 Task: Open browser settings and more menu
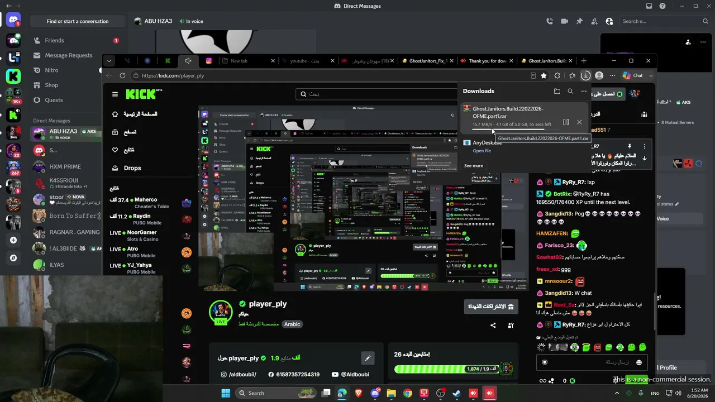pos(613,75)
